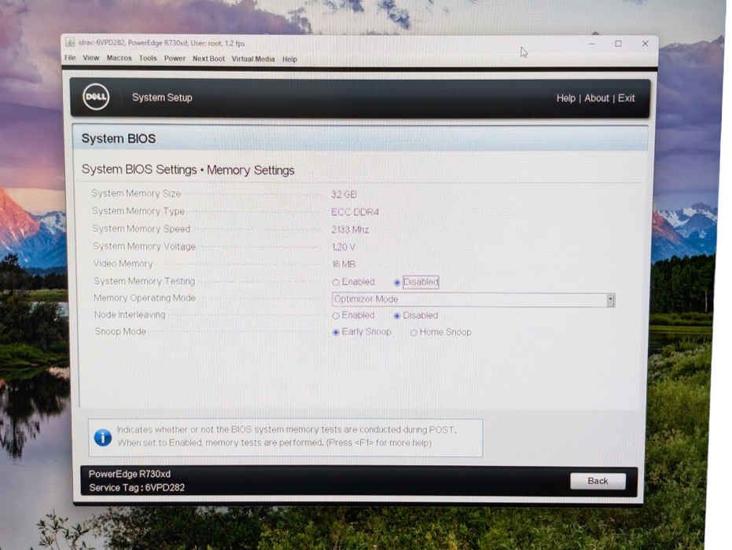Open the Memory Operating Mode dropdown arrow

(x=610, y=300)
